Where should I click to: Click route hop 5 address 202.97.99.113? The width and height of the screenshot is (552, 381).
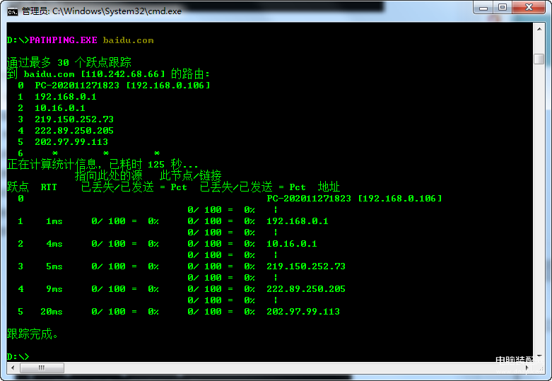(71, 142)
